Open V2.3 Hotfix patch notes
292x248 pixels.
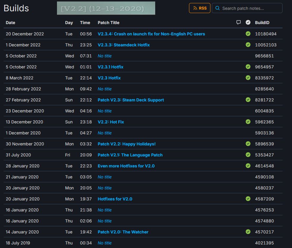[109, 78]
